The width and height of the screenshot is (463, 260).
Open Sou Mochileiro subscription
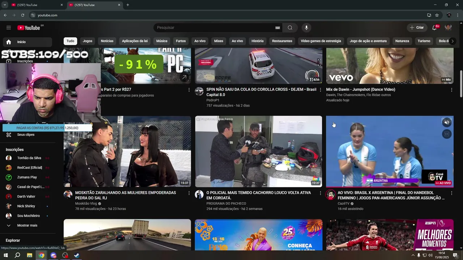coord(27,216)
